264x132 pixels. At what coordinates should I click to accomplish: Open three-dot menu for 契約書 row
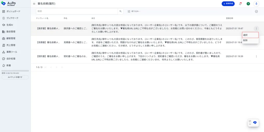click(x=256, y=56)
